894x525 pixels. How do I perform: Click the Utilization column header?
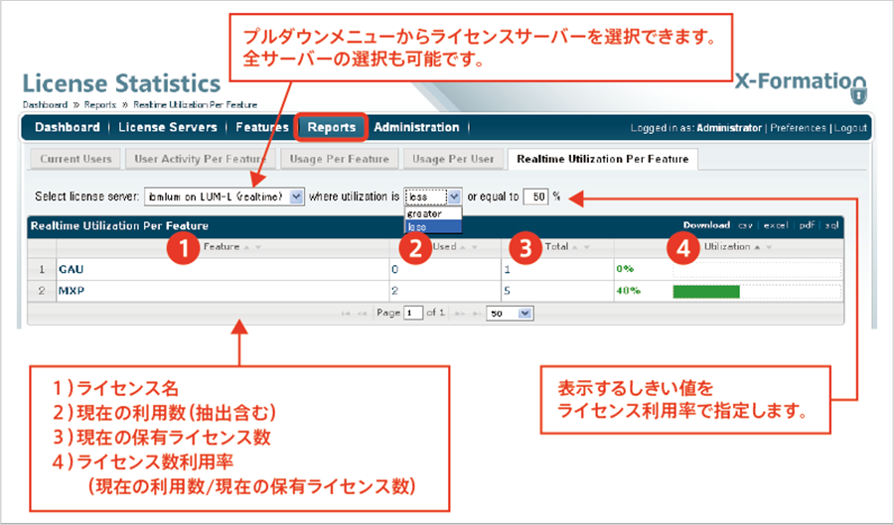click(x=727, y=247)
